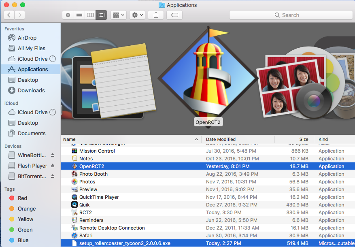
Task: Open AirDrop in the sidebar
Action: click(31, 38)
